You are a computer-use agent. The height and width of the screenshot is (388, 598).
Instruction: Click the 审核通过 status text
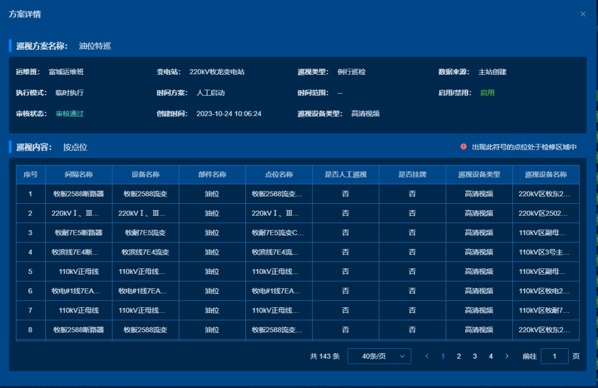click(70, 114)
